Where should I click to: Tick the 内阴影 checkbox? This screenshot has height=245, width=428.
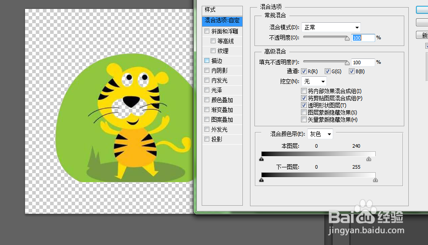tap(207, 70)
